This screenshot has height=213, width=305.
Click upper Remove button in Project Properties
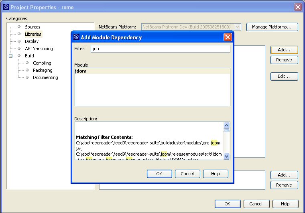click(x=284, y=60)
